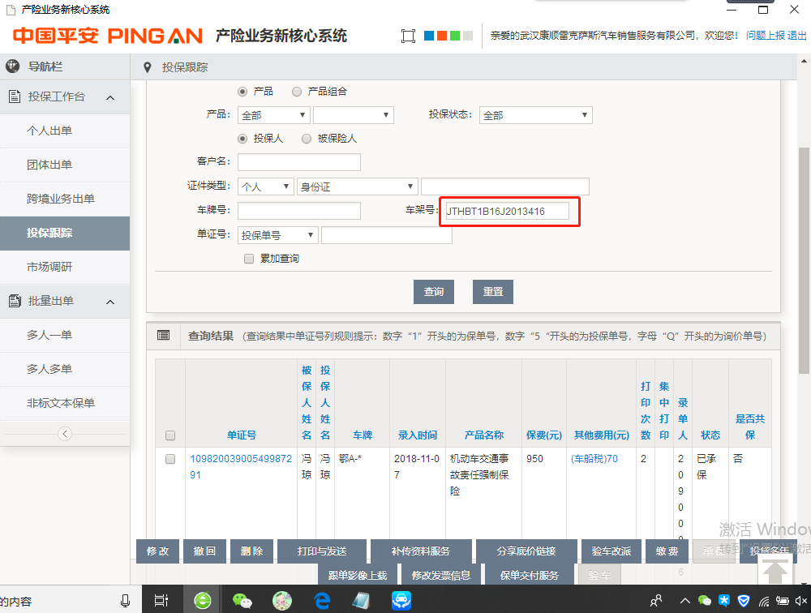Collapse sidebar with the round arrow button

click(65, 434)
